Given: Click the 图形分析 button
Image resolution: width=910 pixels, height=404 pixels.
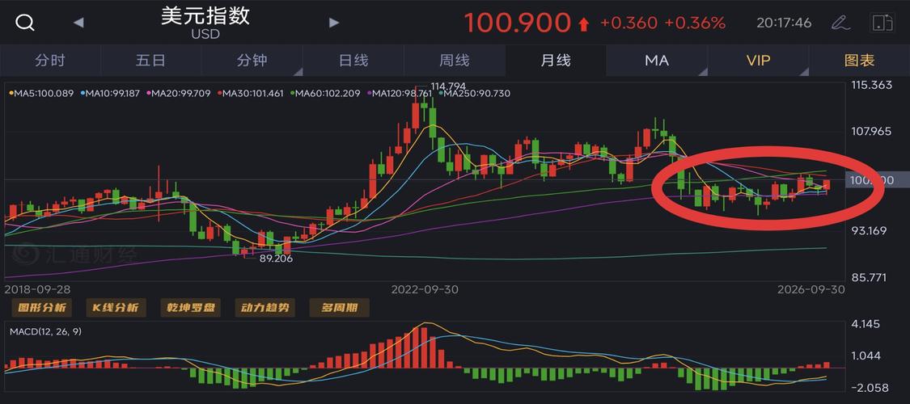Looking at the screenshot, I should tap(42, 307).
